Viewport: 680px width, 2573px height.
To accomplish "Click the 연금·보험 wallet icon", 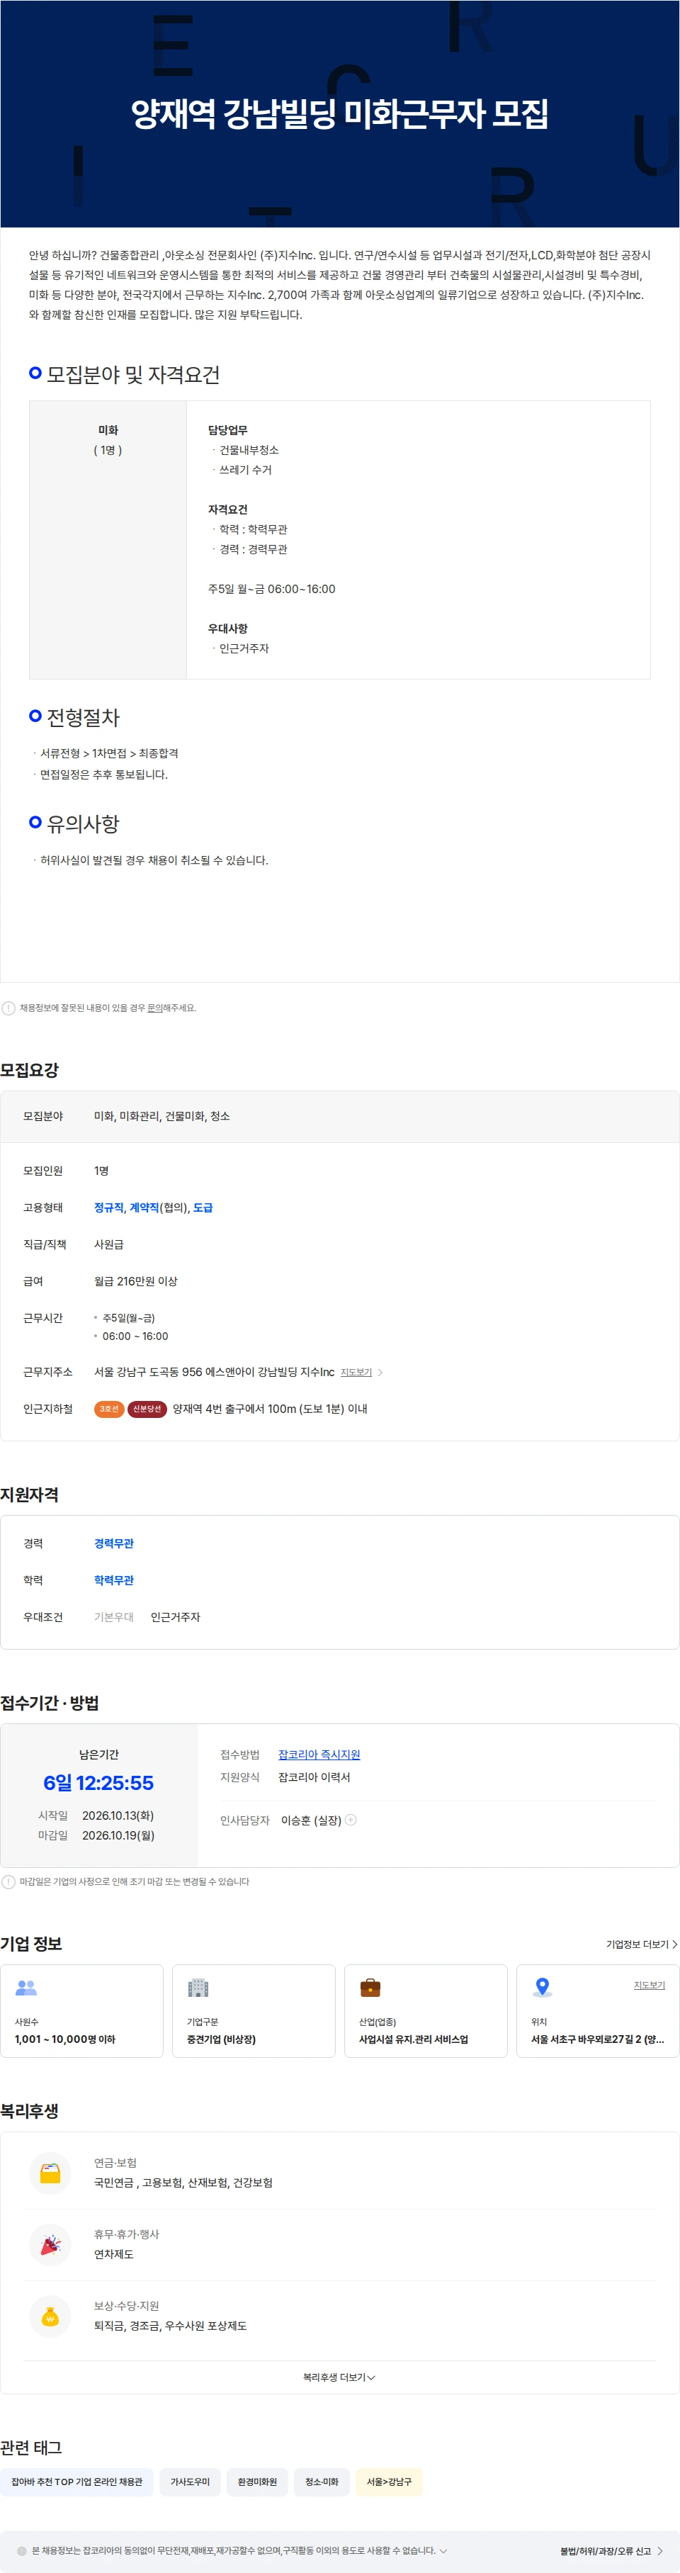I will (50, 2173).
